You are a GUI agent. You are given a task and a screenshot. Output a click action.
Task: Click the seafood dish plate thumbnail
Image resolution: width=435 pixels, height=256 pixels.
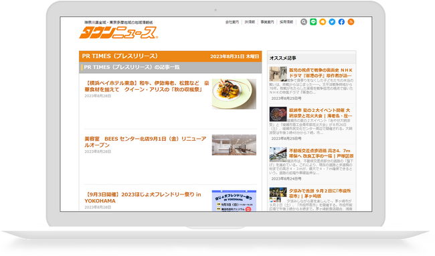[234, 94]
